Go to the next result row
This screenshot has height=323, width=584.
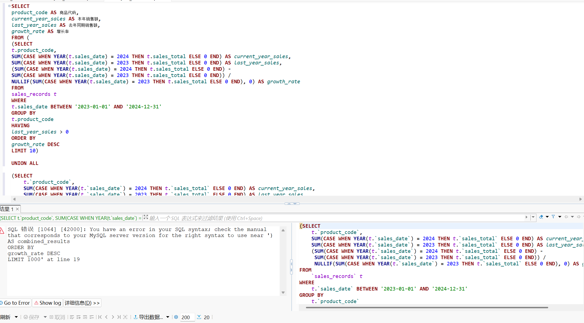pyautogui.click(x=113, y=317)
